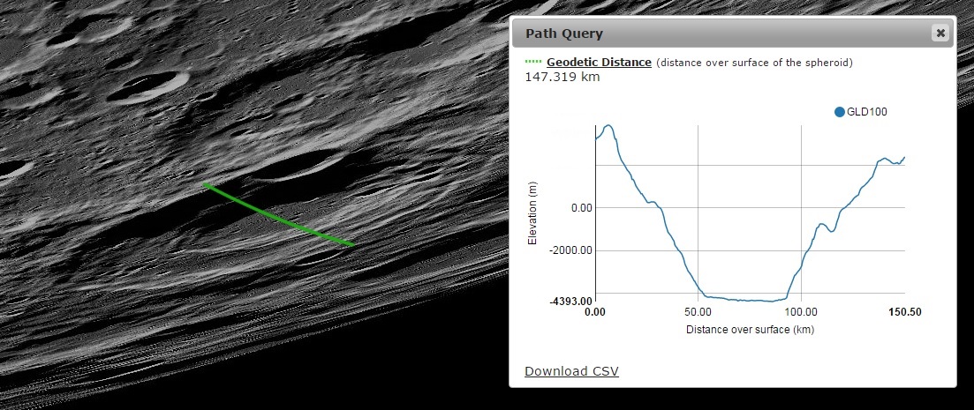This screenshot has width=974, height=410.
Task: Click the GLD100 legend label
Action: coord(867,112)
